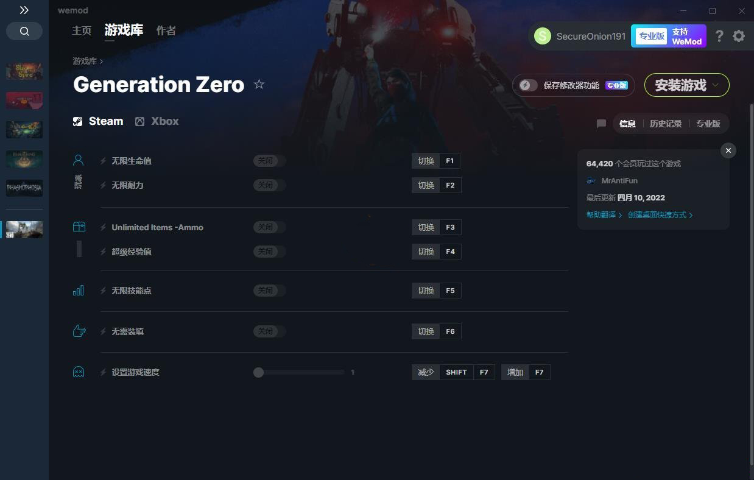754x480 pixels.
Task: Toggle 无限技能点 cheat switch
Action: tap(270, 291)
